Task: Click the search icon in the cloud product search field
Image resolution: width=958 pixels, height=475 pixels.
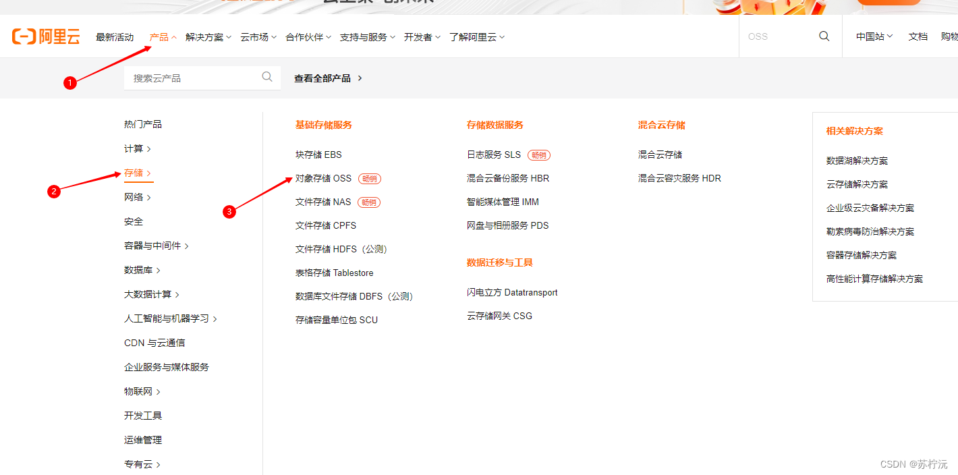Action: click(x=267, y=77)
